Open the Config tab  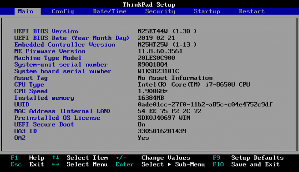[63, 11]
